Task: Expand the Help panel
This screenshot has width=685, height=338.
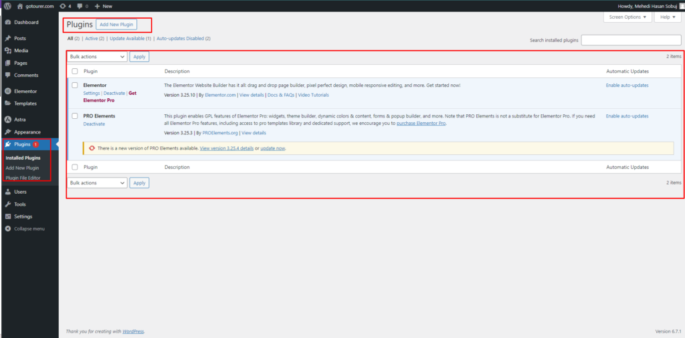Action: pyautogui.click(x=668, y=17)
